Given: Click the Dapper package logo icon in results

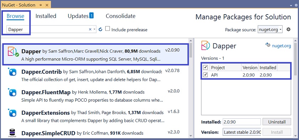Looking at the screenshot, I should click(x=13, y=52).
